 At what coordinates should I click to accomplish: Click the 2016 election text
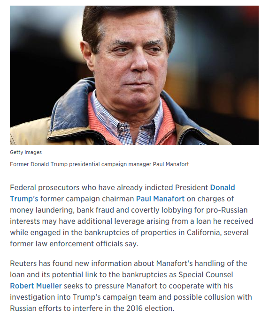150,308
